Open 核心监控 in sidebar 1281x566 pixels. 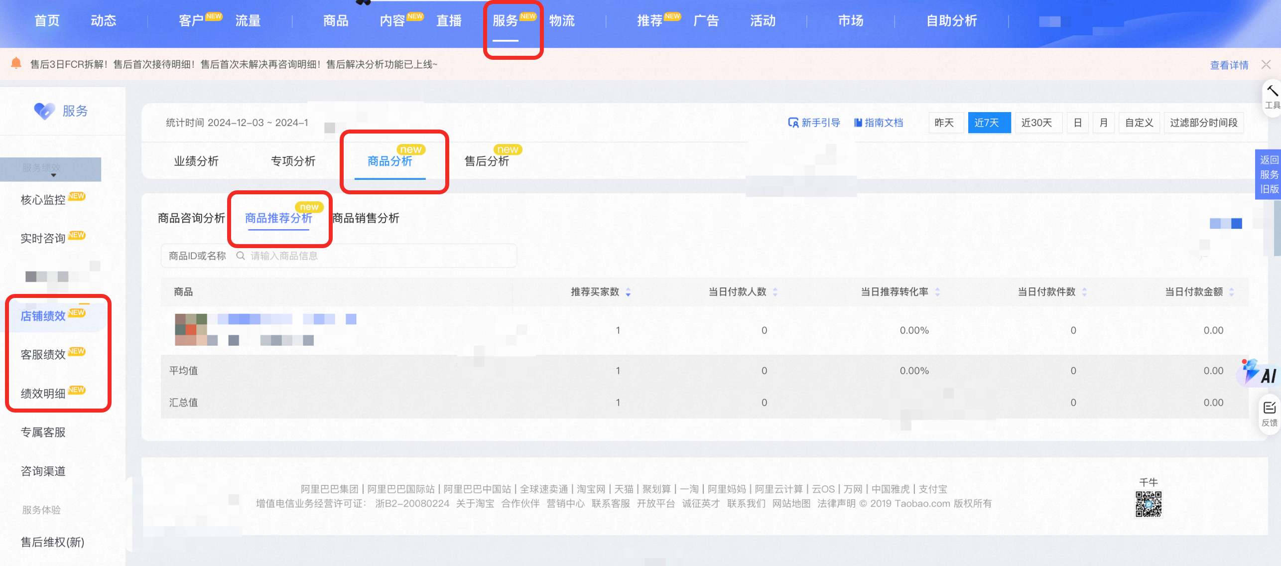click(43, 200)
